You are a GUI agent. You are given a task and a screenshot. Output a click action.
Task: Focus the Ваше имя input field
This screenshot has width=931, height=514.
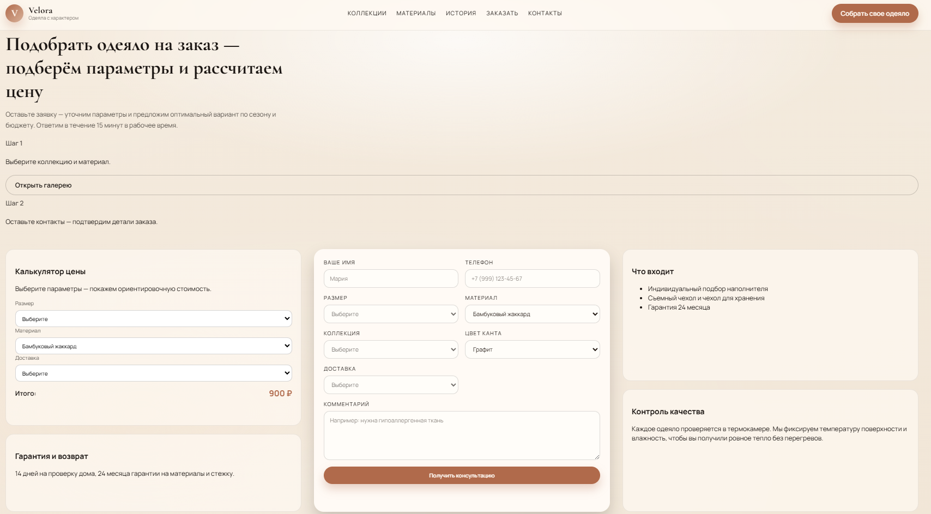pos(391,279)
